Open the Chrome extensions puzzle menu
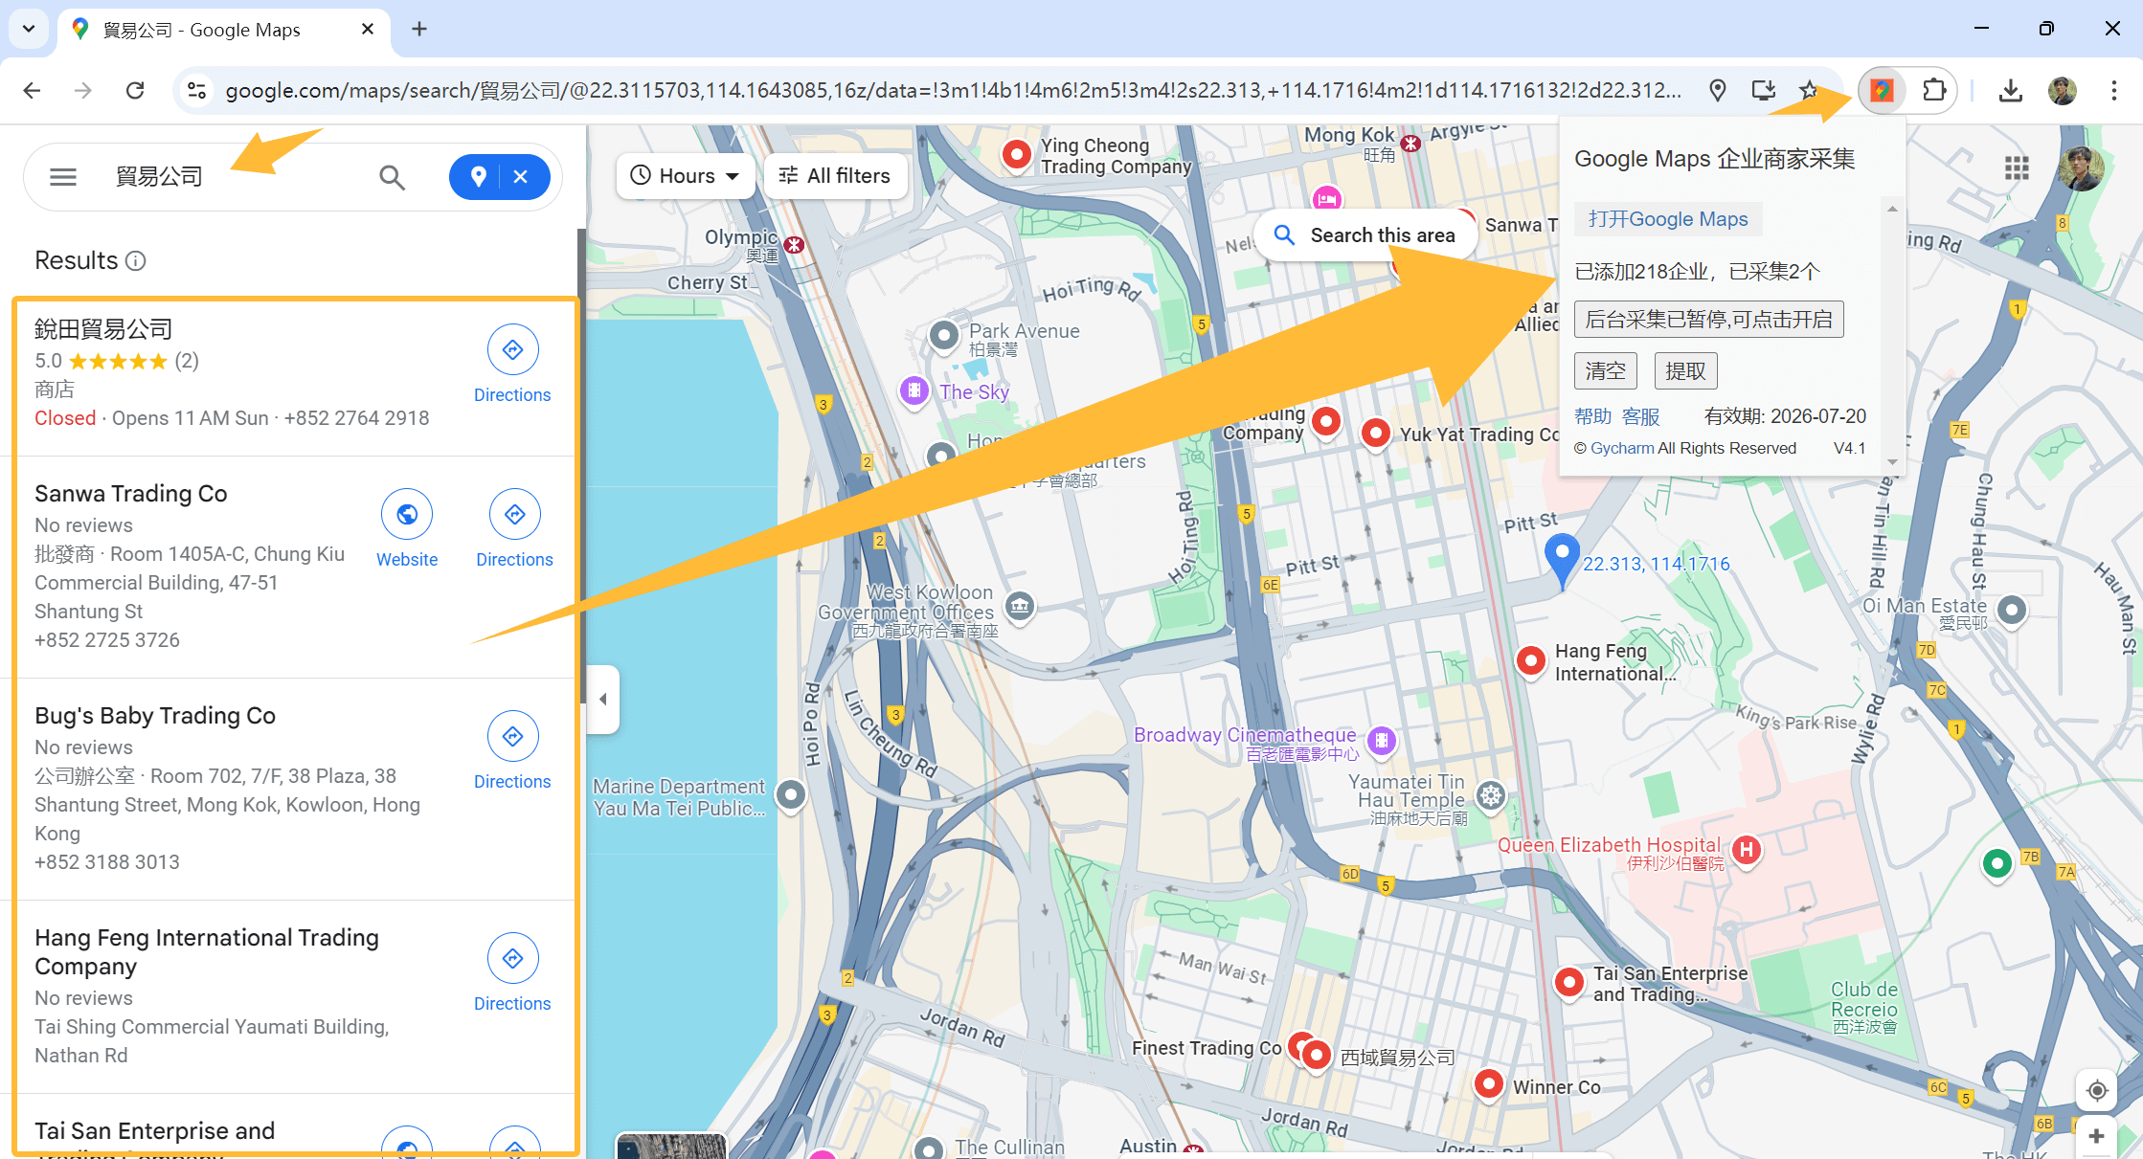This screenshot has width=2143, height=1159. 1934,91
